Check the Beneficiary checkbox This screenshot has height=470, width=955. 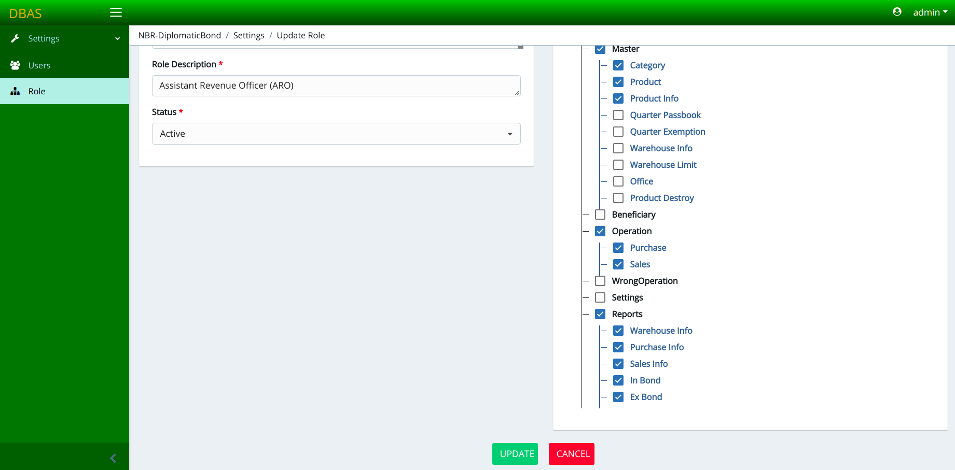coord(600,215)
